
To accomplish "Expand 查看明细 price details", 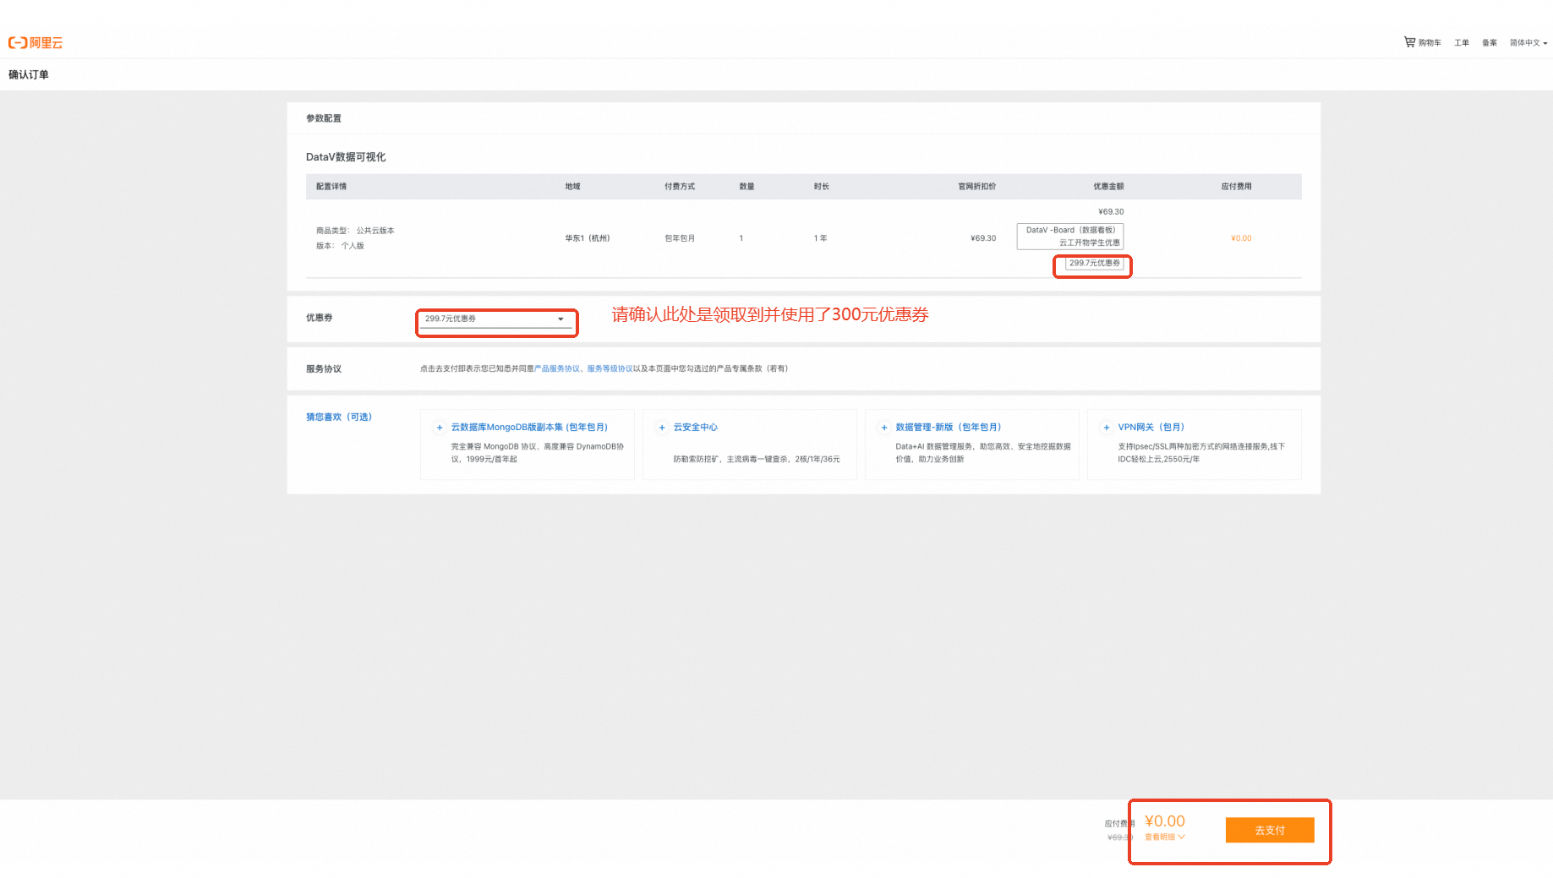I will pyautogui.click(x=1165, y=837).
